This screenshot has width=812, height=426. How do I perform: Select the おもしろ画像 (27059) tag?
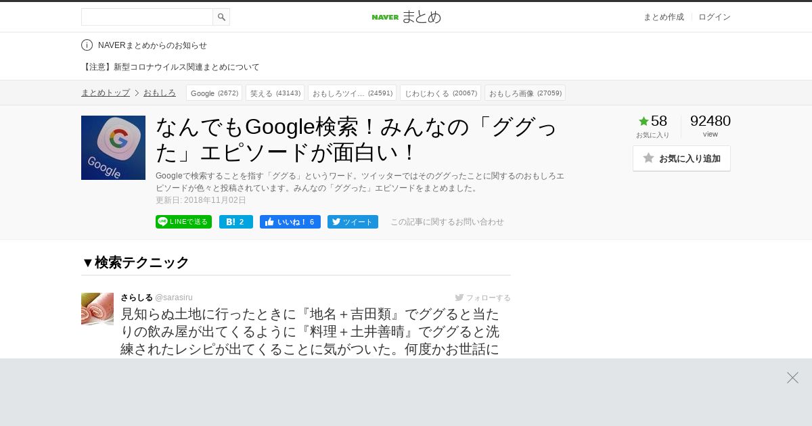(525, 93)
